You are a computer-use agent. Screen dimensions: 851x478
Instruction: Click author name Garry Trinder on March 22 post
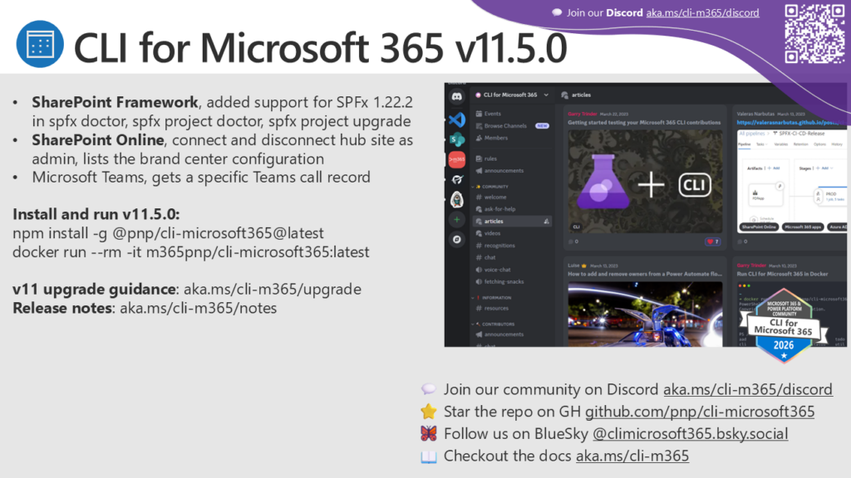coord(583,114)
